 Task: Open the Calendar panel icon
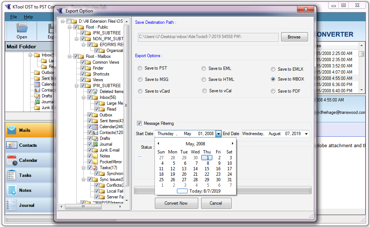[x=12, y=160]
